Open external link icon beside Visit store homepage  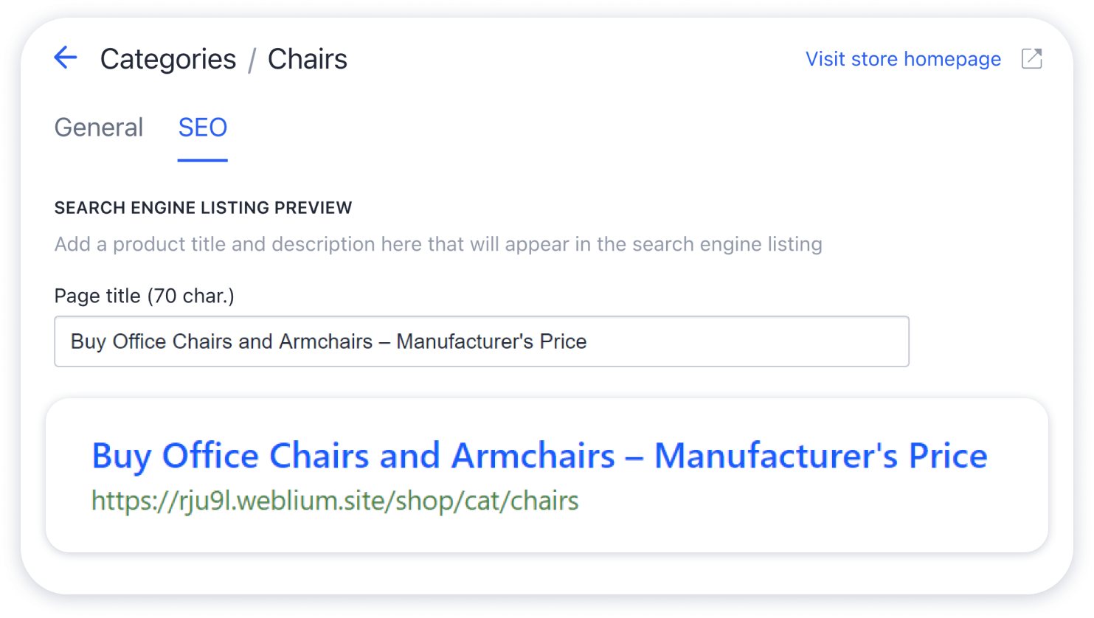coord(1031,58)
